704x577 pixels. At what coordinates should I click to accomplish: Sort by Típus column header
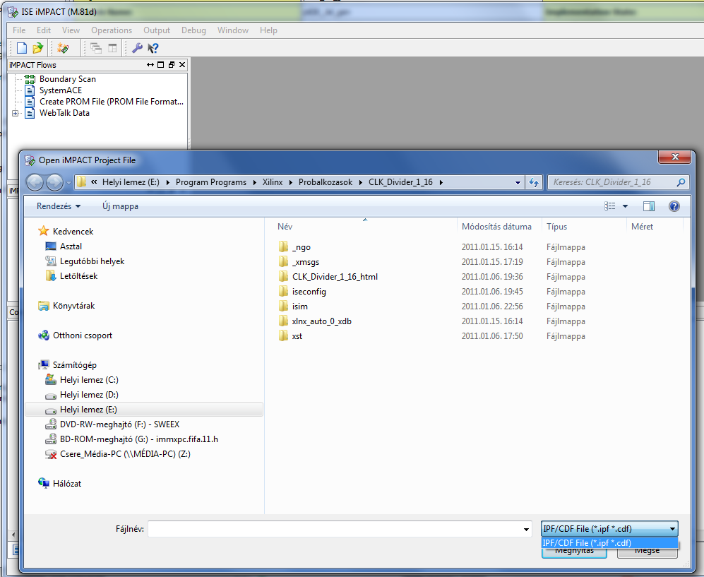click(584, 226)
